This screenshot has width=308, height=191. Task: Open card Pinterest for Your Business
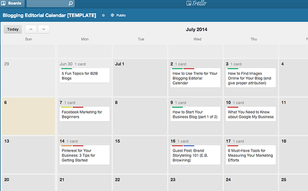pyautogui.click(x=84, y=155)
